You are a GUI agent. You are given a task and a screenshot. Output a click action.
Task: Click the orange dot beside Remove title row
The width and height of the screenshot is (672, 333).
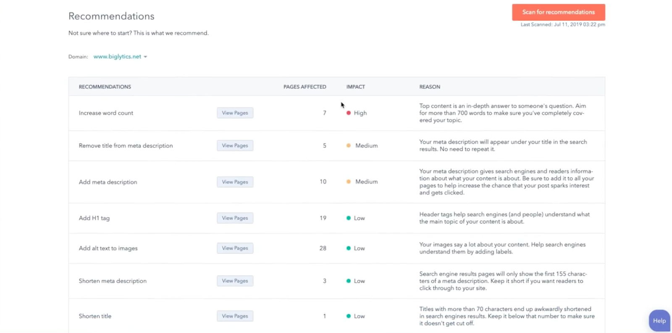pyautogui.click(x=349, y=146)
